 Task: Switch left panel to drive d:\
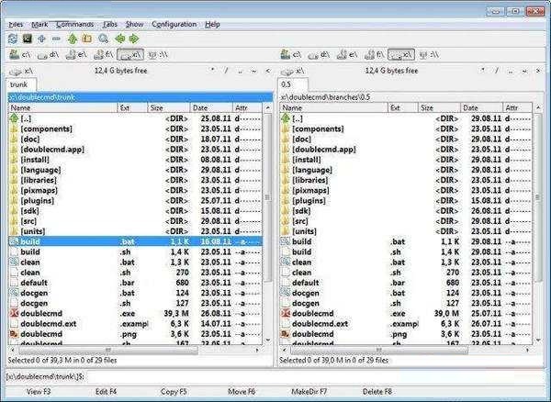(x=48, y=55)
